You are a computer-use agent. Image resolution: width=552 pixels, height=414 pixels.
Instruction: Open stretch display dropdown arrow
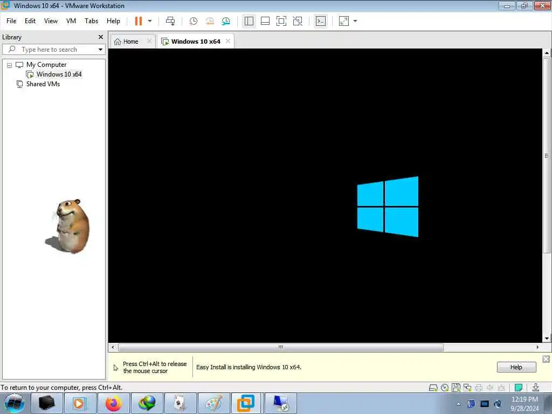355,21
